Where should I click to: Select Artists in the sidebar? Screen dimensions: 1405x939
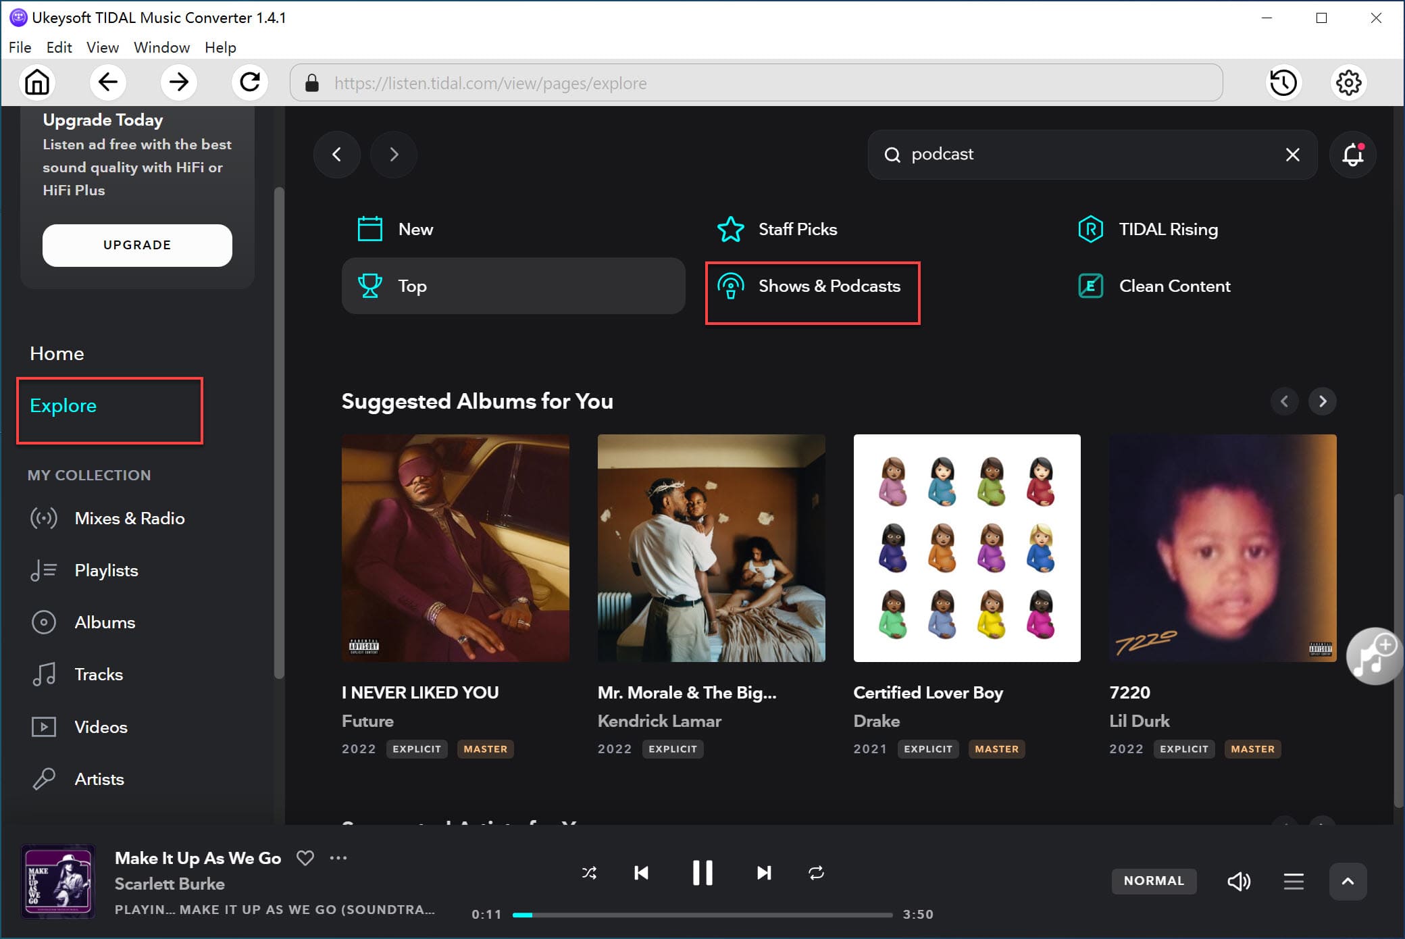(99, 779)
